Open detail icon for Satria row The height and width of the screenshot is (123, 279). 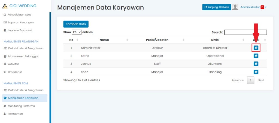point(256,56)
